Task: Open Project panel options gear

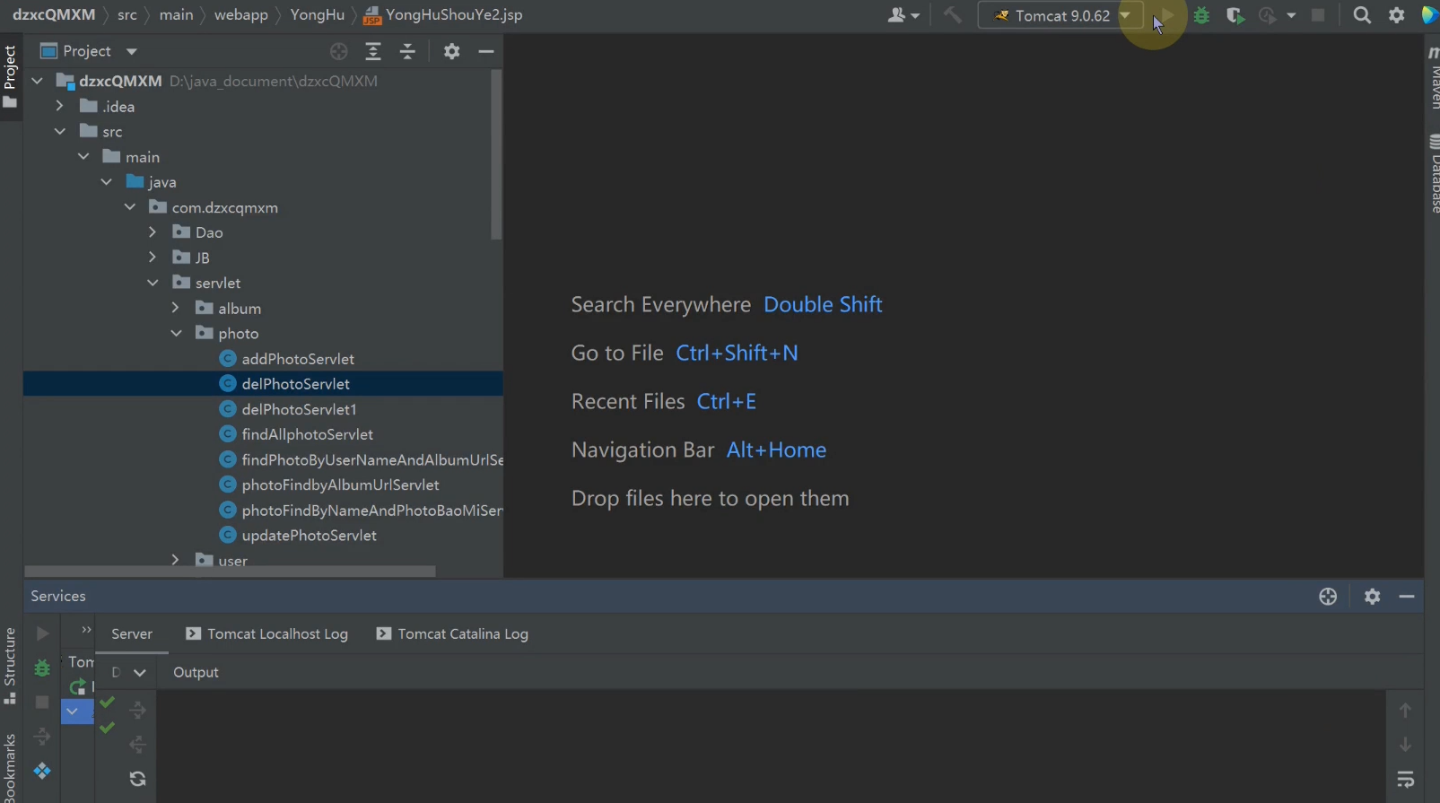Action: 451,51
